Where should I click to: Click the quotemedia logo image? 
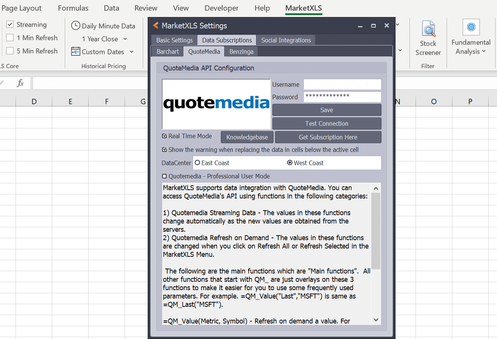216,104
